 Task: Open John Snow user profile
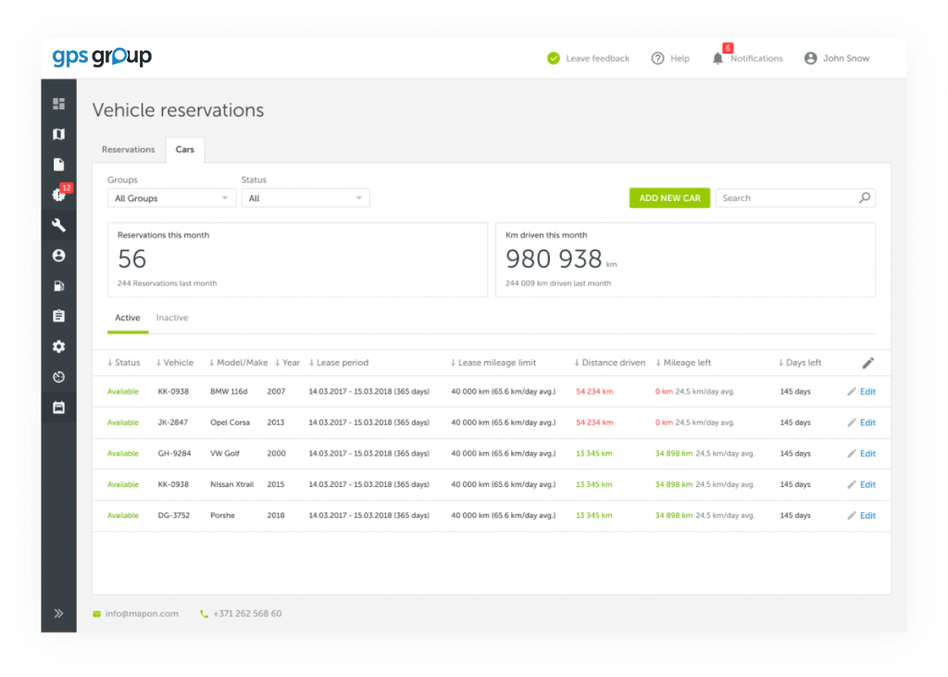click(x=838, y=58)
